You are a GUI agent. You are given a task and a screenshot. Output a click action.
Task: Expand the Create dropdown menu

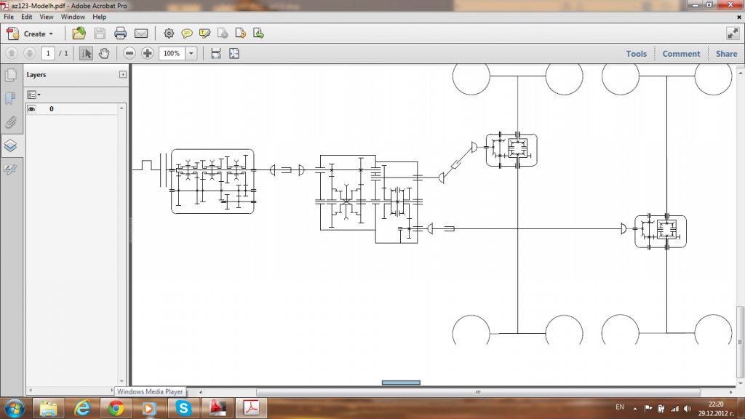click(x=51, y=33)
